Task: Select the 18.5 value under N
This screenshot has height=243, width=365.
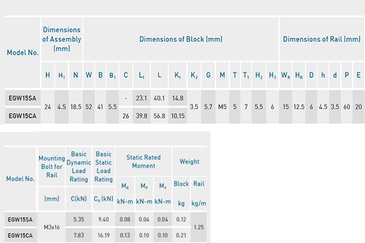Action: tap(75, 107)
